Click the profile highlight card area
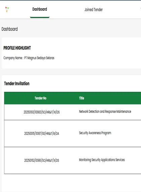Screen dimensions: 141x192 point(71,53)
